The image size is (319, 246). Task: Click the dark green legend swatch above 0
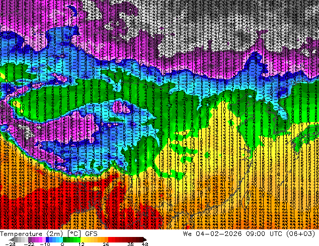pos(65,239)
